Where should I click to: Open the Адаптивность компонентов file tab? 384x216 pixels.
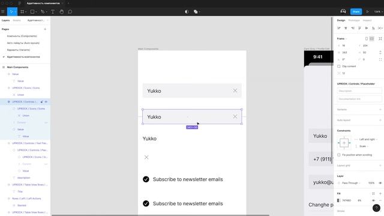point(43,4)
